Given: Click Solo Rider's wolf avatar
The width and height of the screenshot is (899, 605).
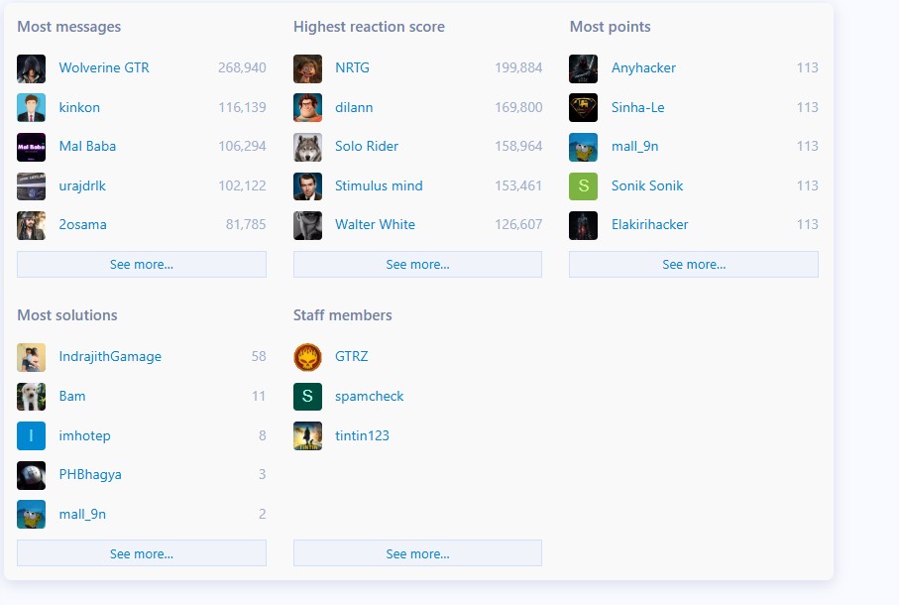Looking at the screenshot, I should [x=307, y=147].
